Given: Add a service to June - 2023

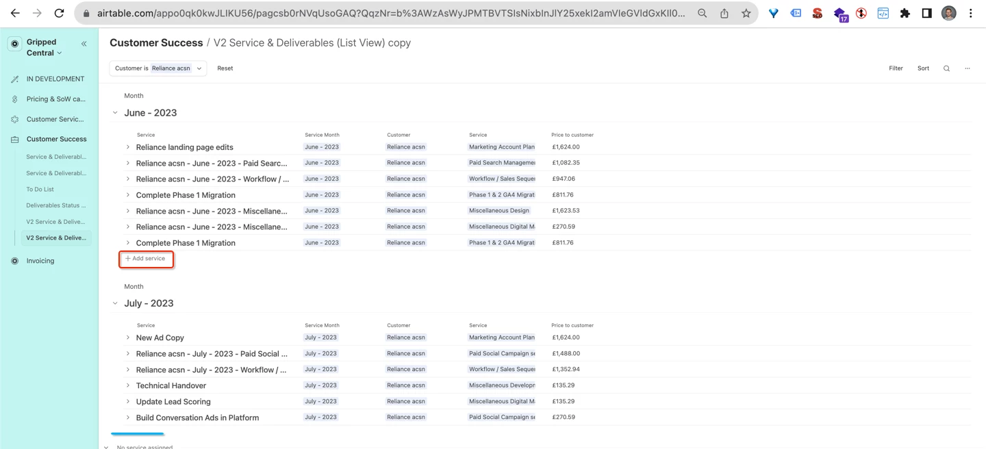Looking at the screenshot, I should (146, 259).
